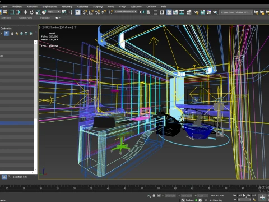The width and height of the screenshot is (269, 202).
Task: Click the Mirror tool icon
Action: pos(142,12)
